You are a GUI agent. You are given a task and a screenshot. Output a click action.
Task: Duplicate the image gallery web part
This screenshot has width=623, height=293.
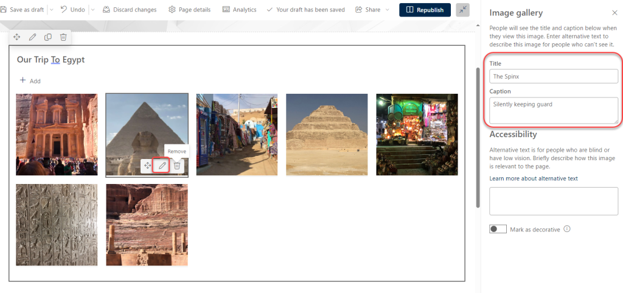pyautogui.click(x=48, y=37)
